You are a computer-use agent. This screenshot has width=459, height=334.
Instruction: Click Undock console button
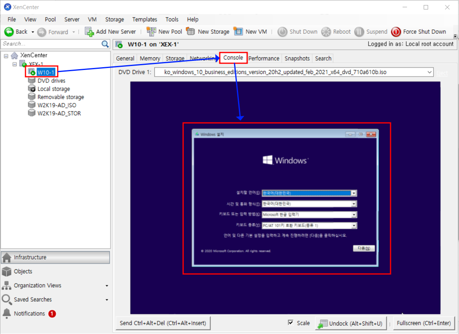(x=351, y=324)
